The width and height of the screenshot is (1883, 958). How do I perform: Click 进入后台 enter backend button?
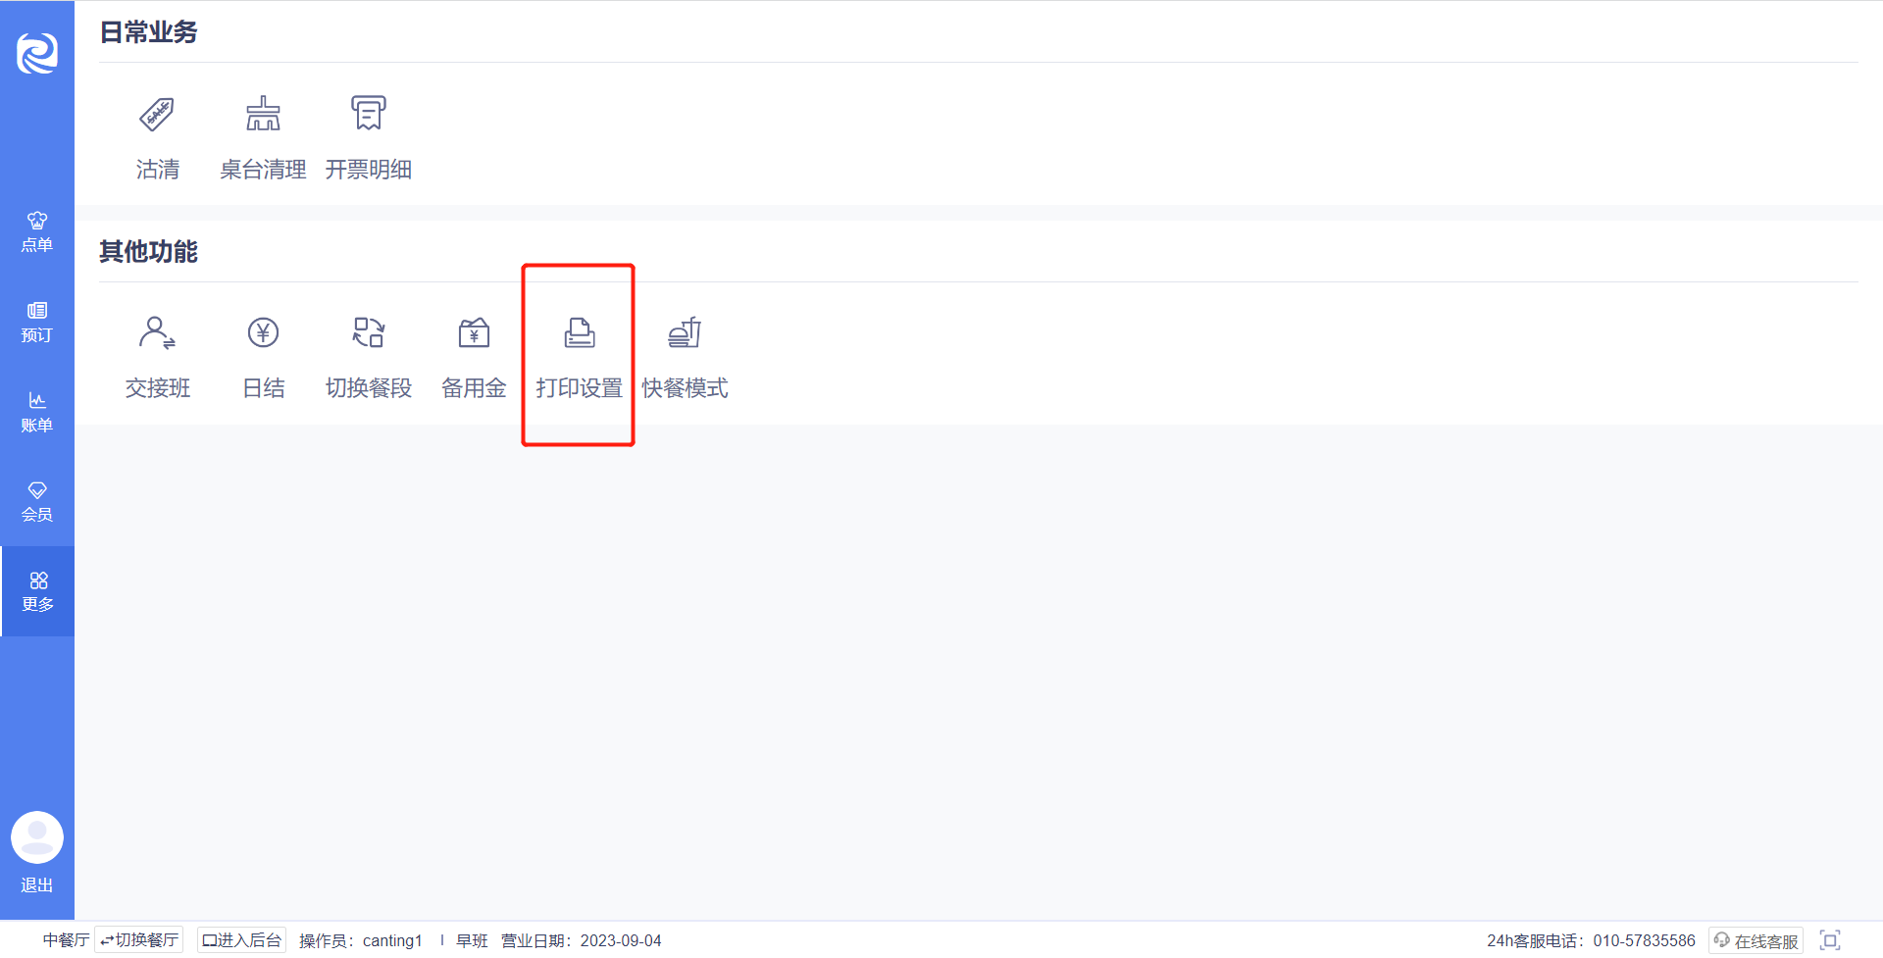(x=241, y=940)
